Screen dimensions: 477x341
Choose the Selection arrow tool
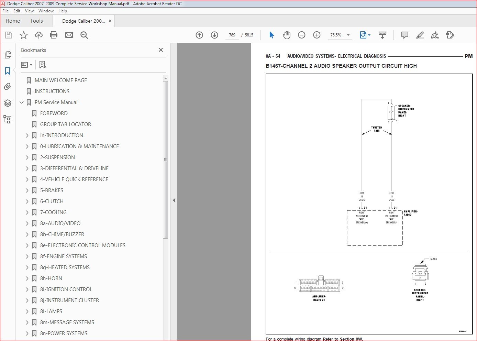click(271, 35)
